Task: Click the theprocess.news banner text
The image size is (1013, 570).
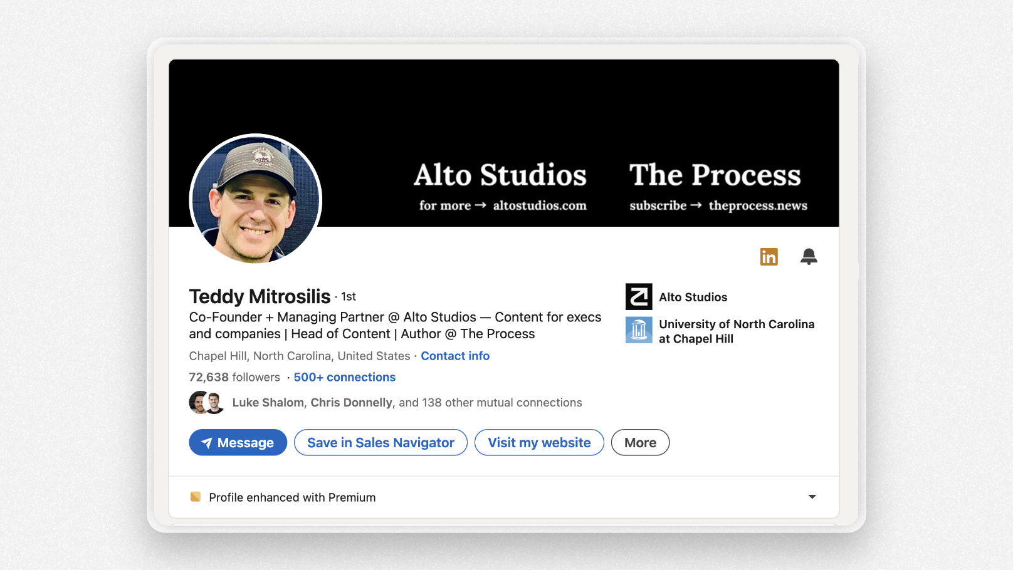Action: click(758, 205)
